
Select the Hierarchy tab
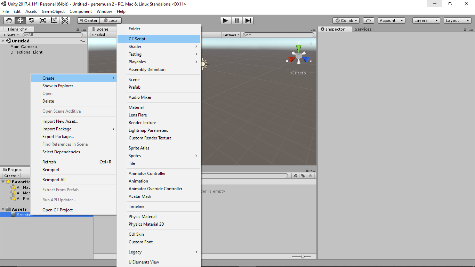(17, 29)
